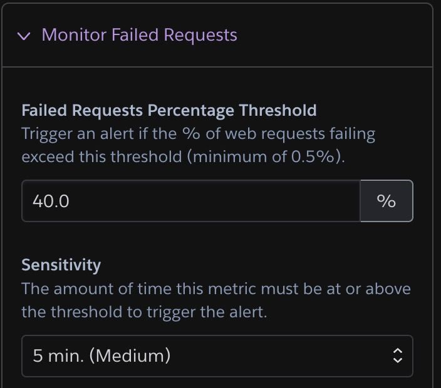The height and width of the screenshot is (388, 441).
Task: Click the Sensitivity label
Action: (61, 265)
